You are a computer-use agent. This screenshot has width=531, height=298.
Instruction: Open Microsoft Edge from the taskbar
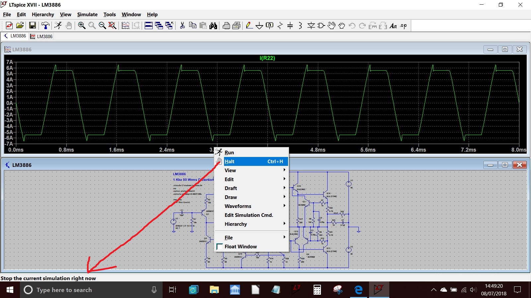tap(358, 290)
